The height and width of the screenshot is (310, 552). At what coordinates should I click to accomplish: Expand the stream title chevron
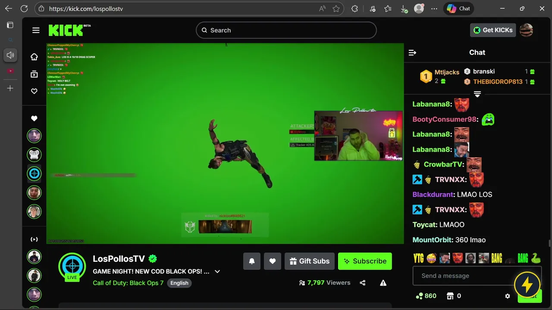pos(217,272)
